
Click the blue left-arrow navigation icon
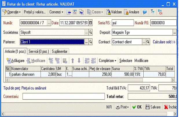point(69,12)
